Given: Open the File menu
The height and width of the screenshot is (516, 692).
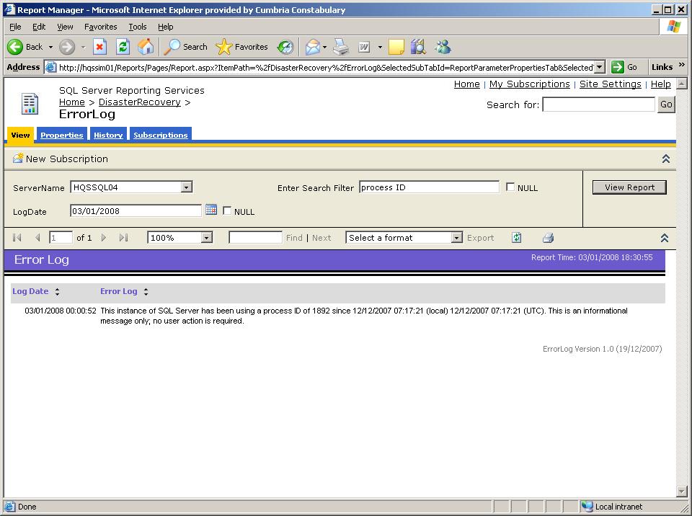Looking at the screenshot, I should tap(15, 27).
